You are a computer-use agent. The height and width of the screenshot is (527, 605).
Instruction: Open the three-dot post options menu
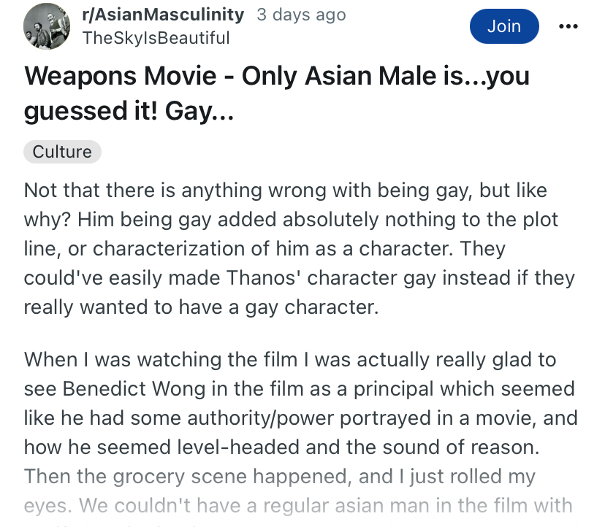click(x=567, y=27)
